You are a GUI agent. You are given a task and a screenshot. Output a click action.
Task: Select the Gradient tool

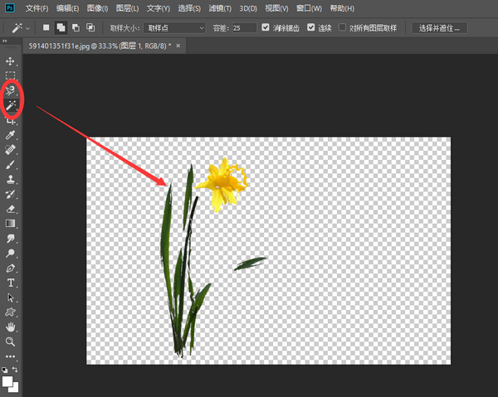click(x=11, y=223)
